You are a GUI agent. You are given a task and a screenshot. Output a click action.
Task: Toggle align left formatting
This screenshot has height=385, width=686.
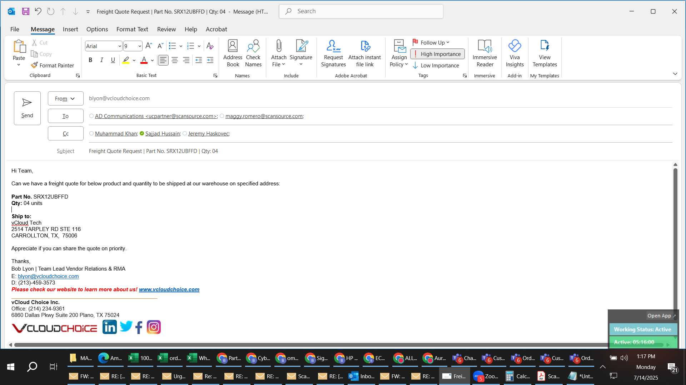pos(163,60)
